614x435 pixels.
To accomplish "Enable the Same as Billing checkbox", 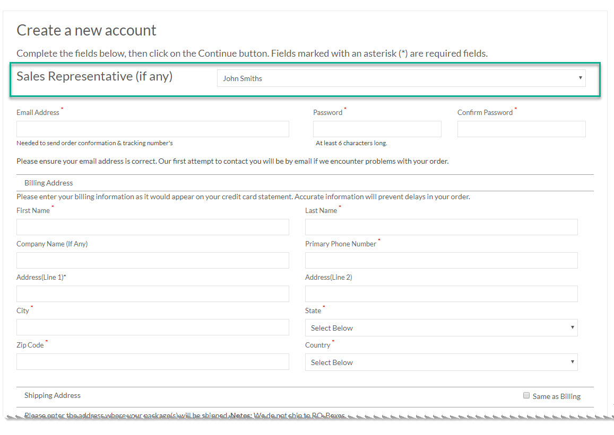I will click(526, 395).
